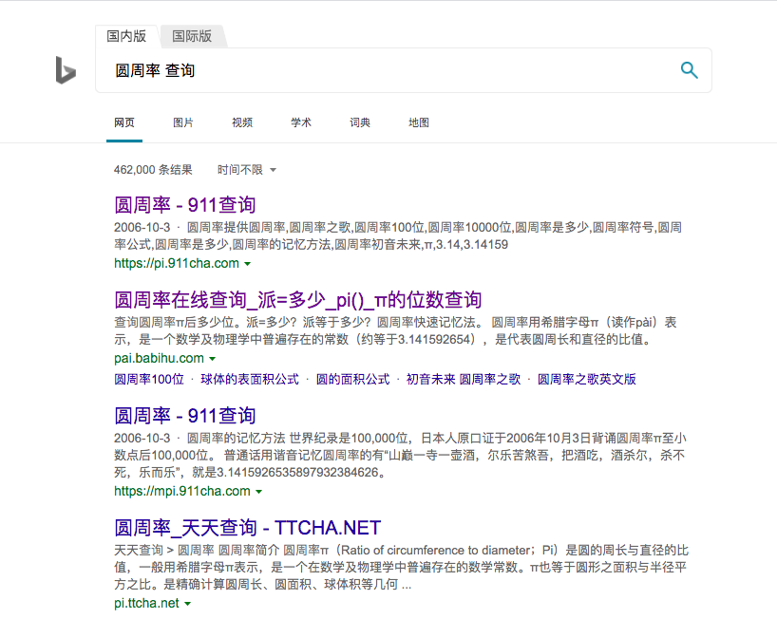This screenshot has width=777, height=619.
Task: Open the 图片 results tab
Action: tap(183, 122)
